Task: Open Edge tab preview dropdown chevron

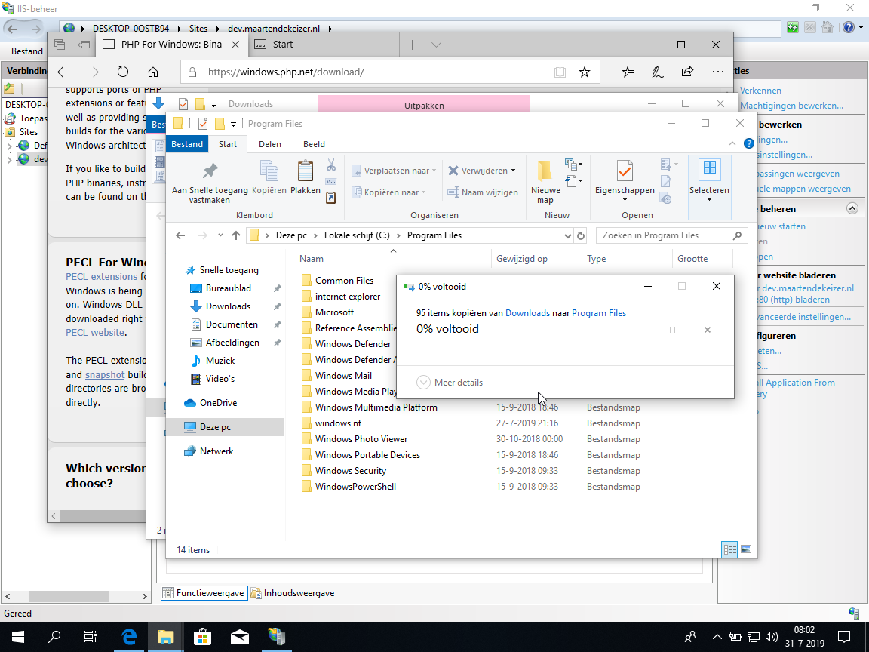Action: (x=436, y=45)
